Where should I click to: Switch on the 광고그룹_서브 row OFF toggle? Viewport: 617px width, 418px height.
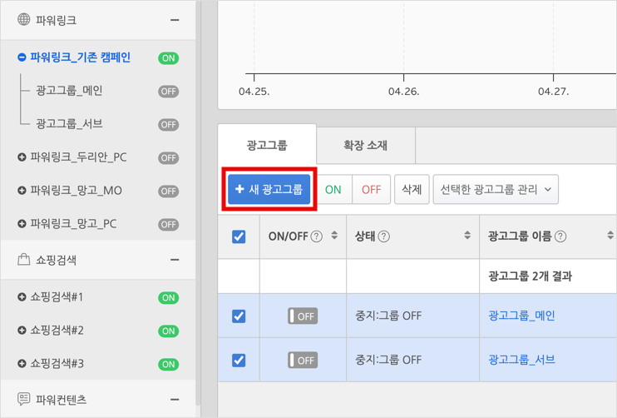(x=303, y=360)
